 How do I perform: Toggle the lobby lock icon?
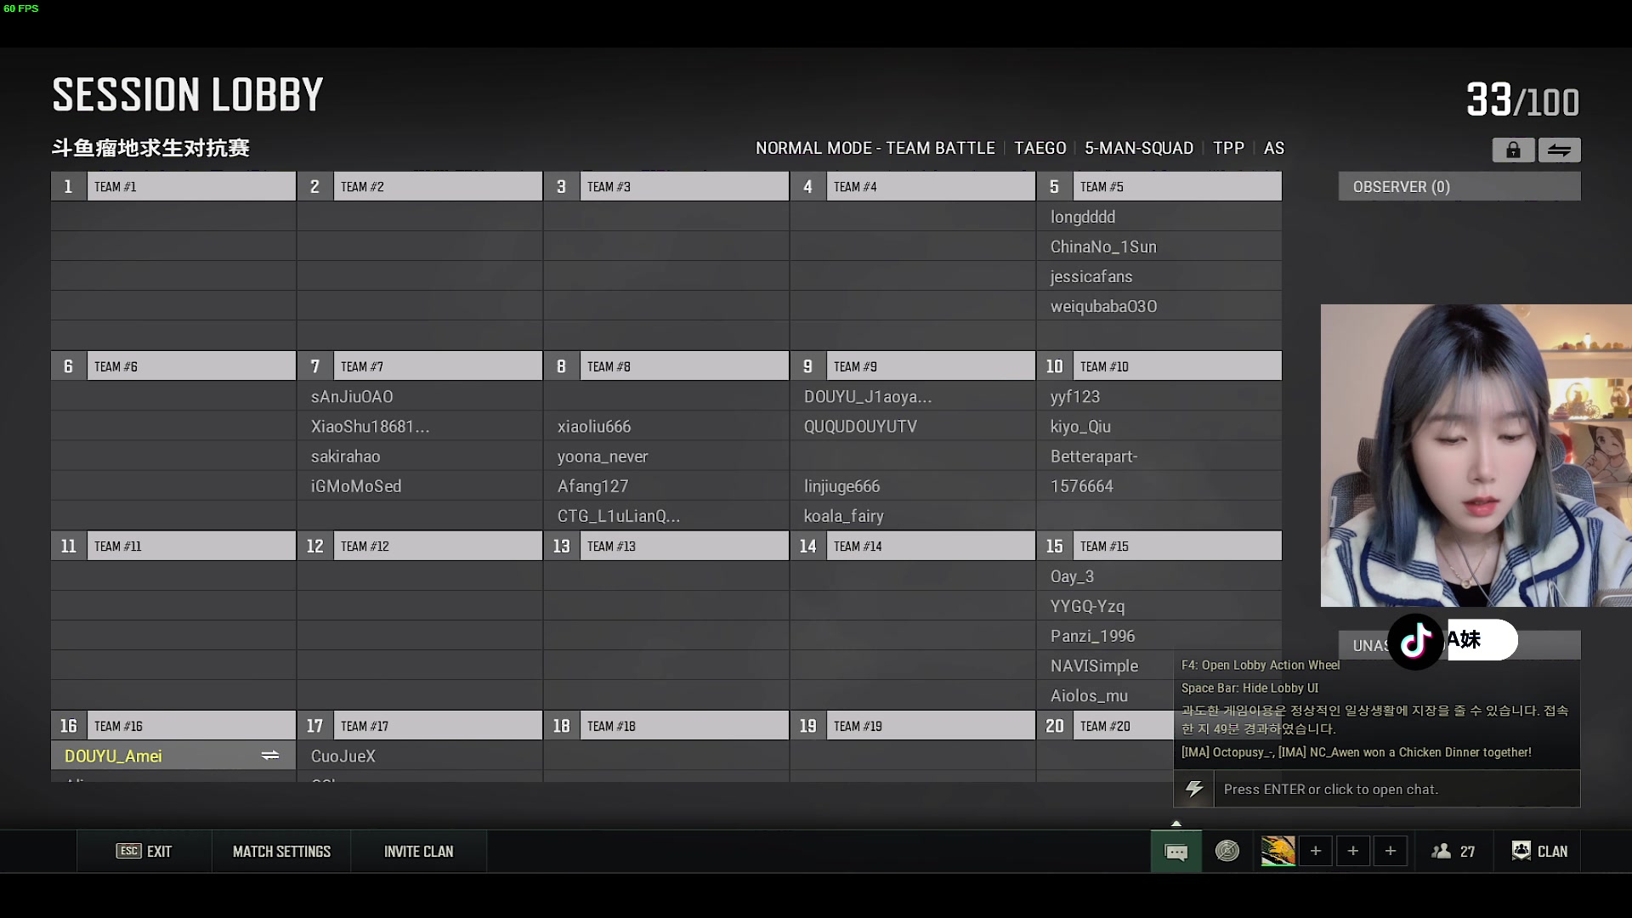[1513, 149]
